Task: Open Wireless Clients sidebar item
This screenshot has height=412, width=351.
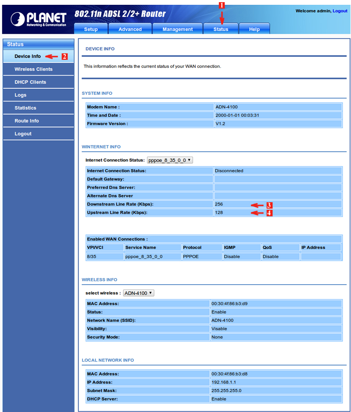Action: pos(38,69)
